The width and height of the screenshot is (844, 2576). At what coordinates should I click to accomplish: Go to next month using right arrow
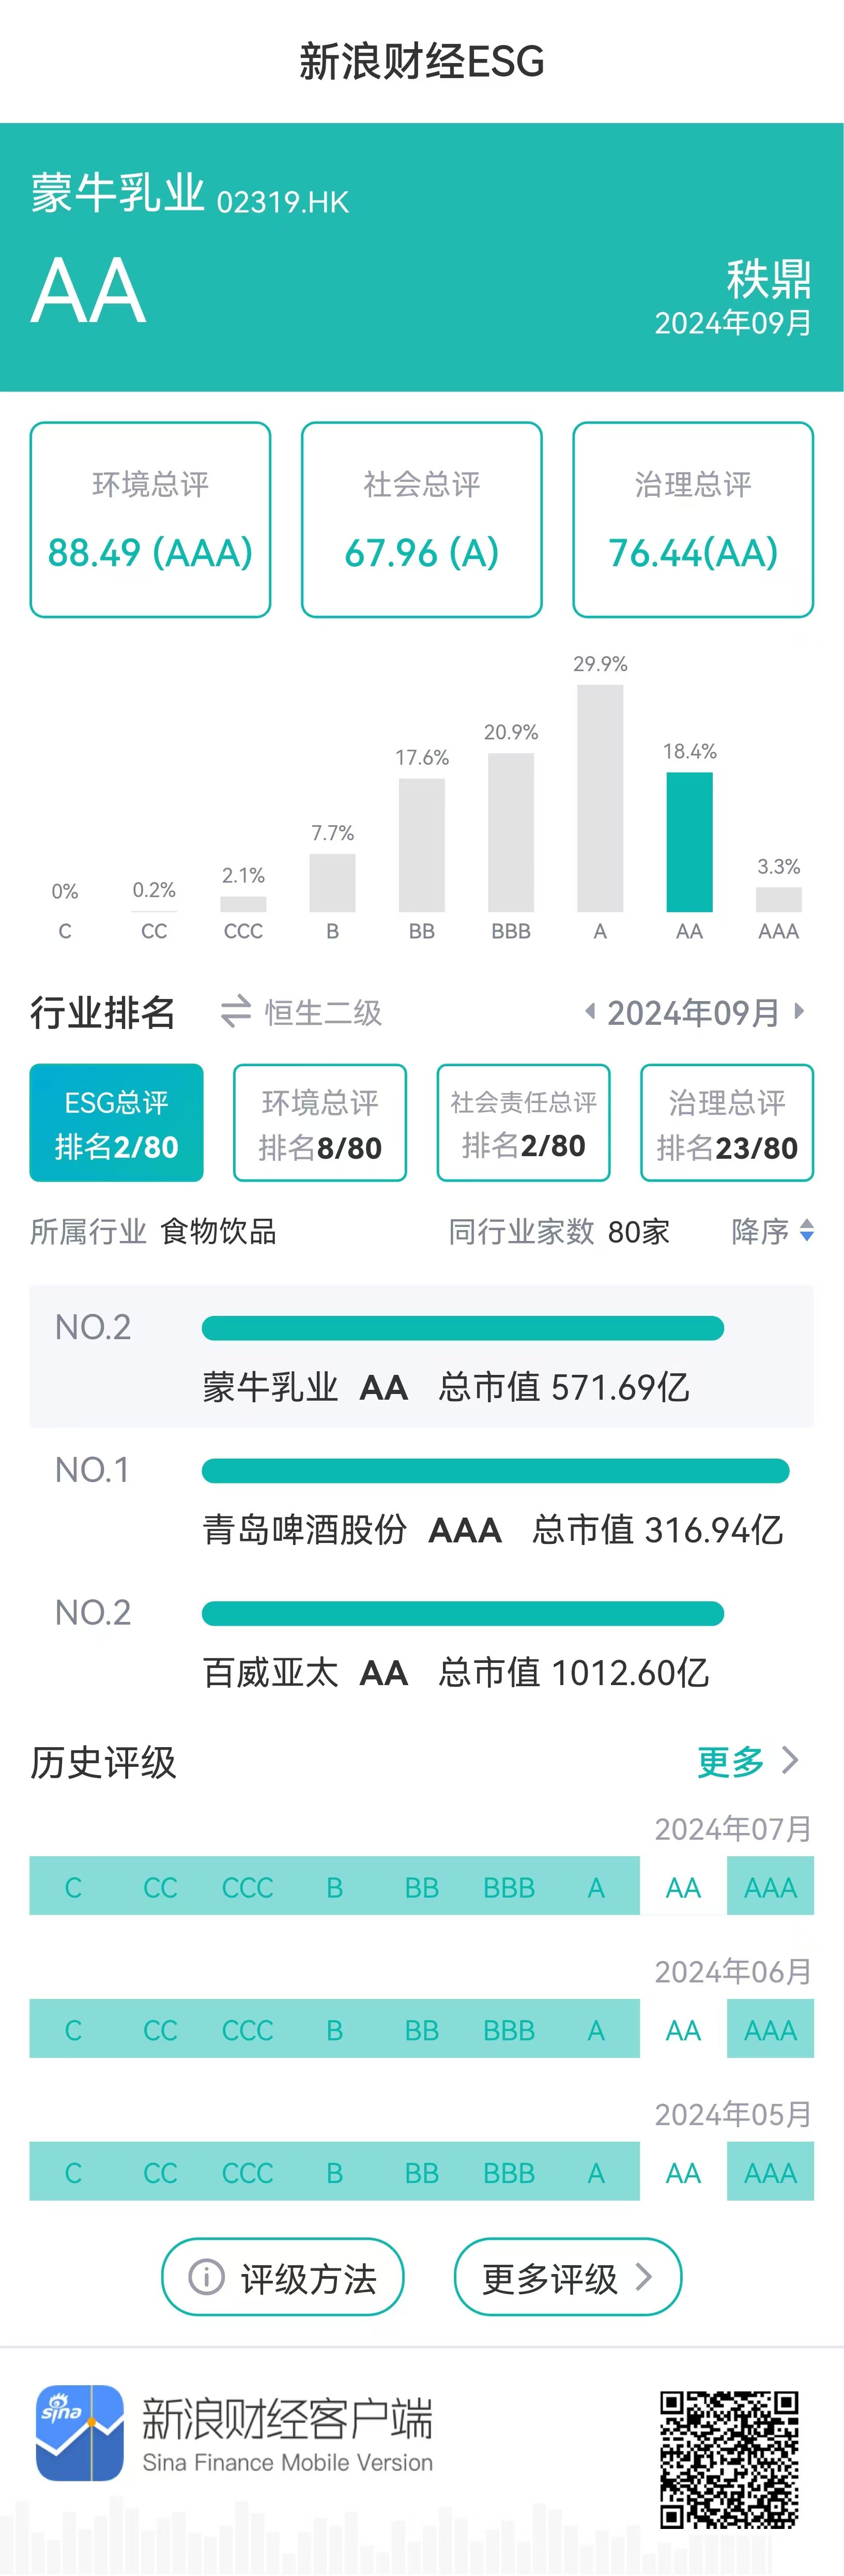point(799,1011)
